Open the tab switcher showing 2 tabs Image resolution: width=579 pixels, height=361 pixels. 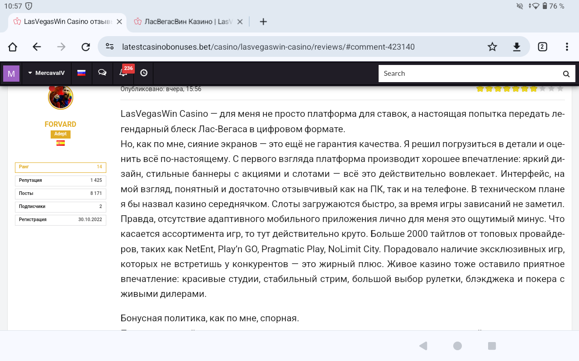[x=542, y=47]
